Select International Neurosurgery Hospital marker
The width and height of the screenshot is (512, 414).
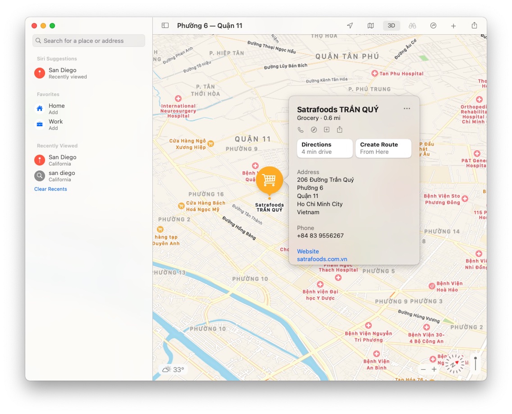tap(178, 98)
